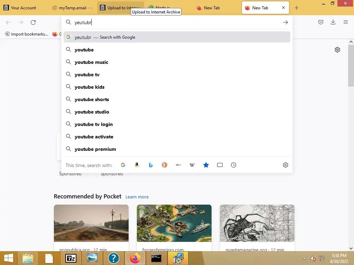Search bookmarks using the star icon

(206, 165)
